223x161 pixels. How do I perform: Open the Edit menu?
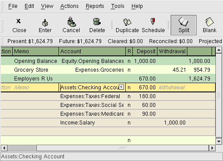29,6
